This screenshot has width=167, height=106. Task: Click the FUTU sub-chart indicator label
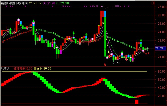[x=4, y=68]
